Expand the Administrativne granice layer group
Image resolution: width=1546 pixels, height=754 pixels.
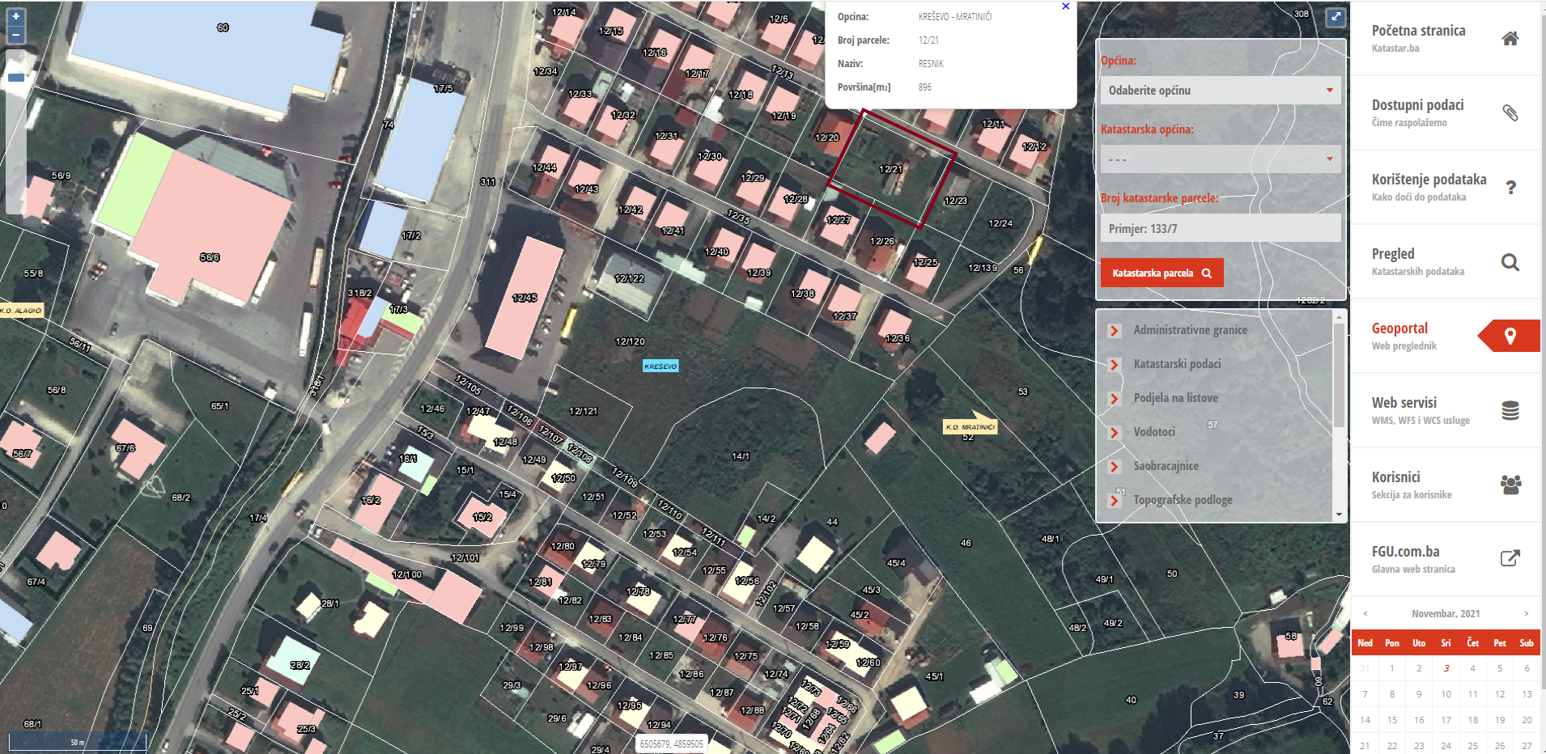[x=1115, y=330]
